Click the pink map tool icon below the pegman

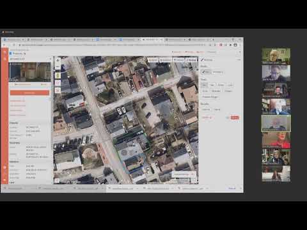(58, 83)
